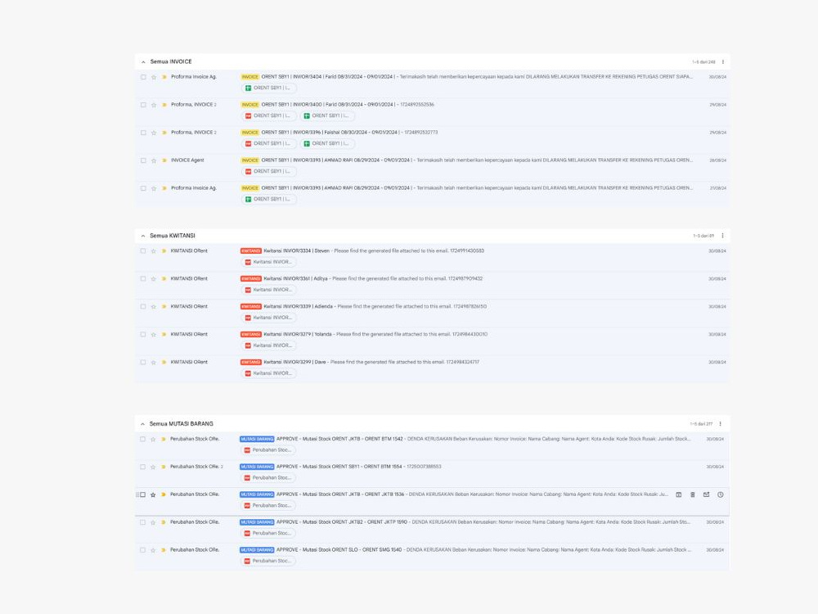Open the Semua MUTASI BARANG section's three-dot menu
Image resolution: width=818 pixels, height=614 pixels.
[x=721, y=424]
